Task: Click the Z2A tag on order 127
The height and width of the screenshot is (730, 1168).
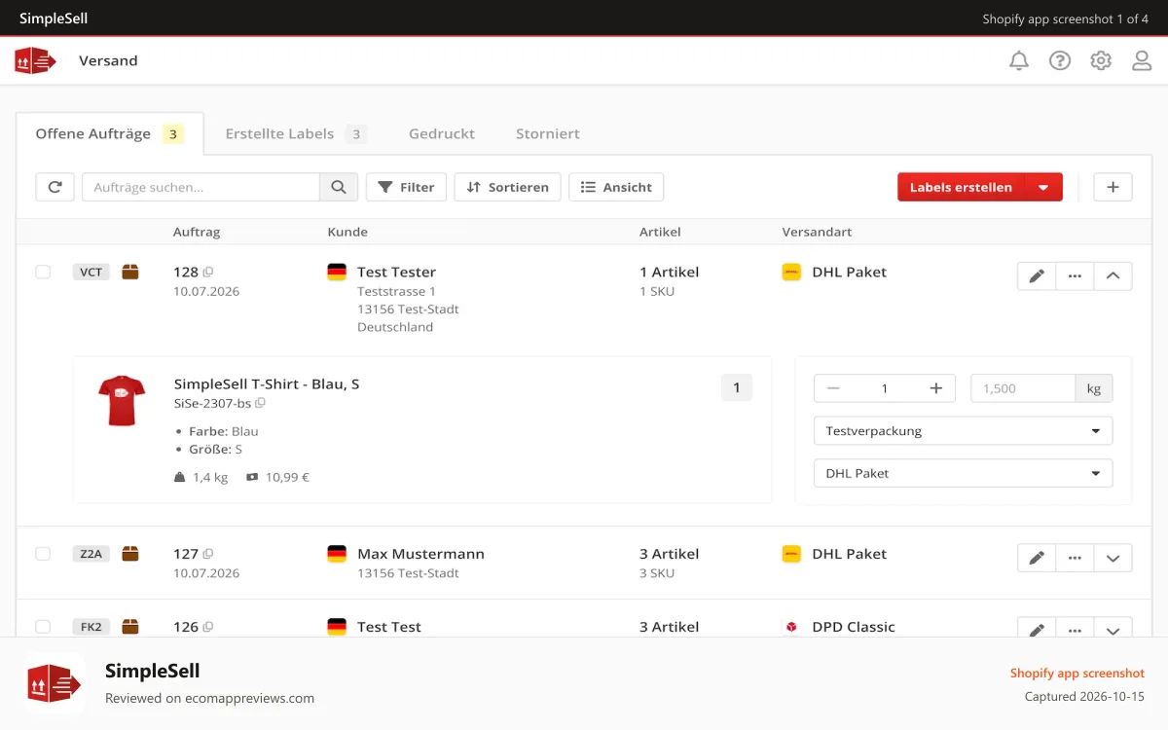Action: [91, 553]
